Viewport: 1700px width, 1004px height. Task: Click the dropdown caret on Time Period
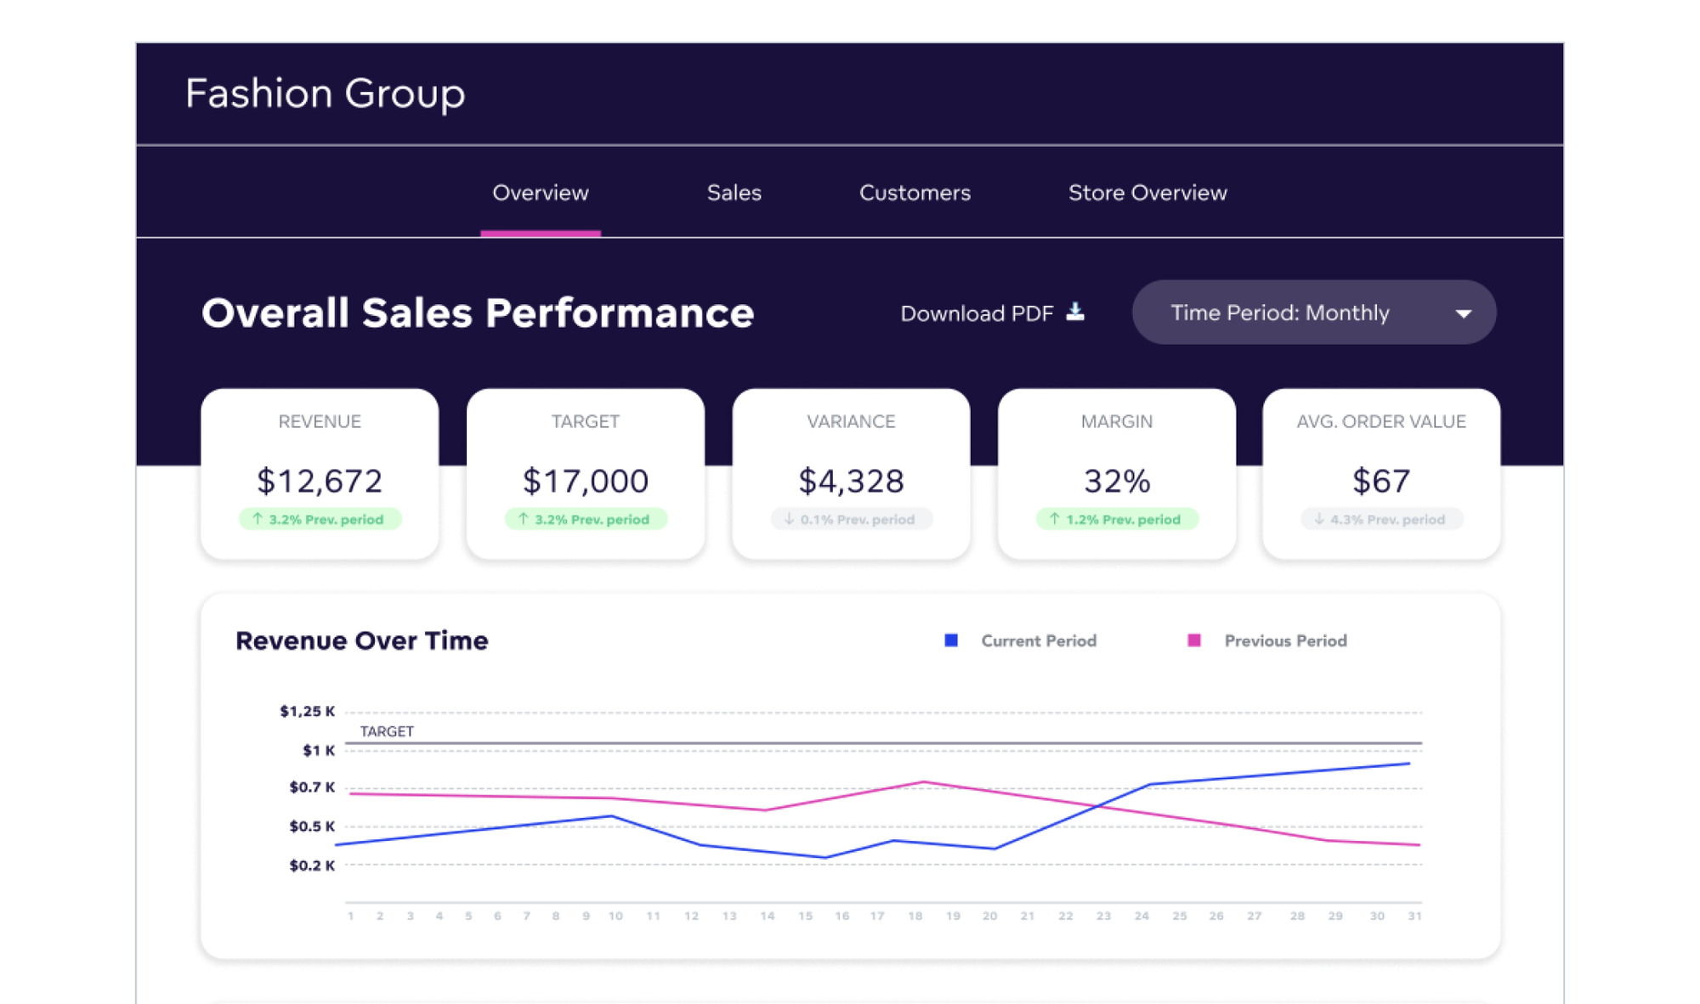1464,313
